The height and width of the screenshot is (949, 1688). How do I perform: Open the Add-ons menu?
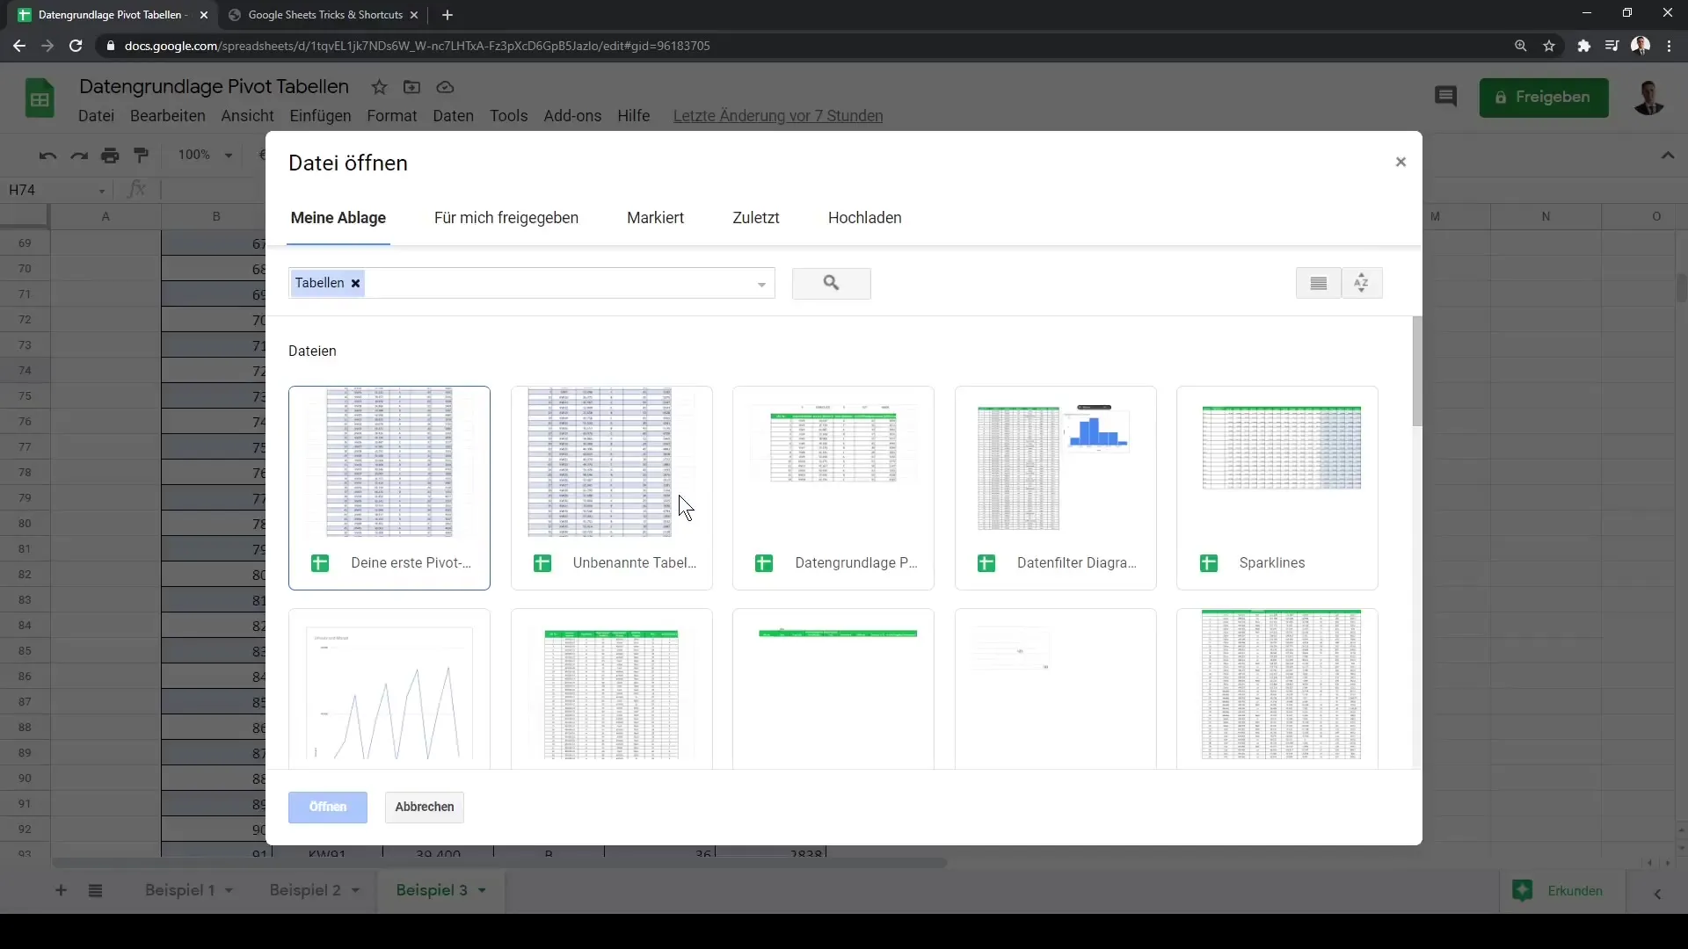coord(572,116)
